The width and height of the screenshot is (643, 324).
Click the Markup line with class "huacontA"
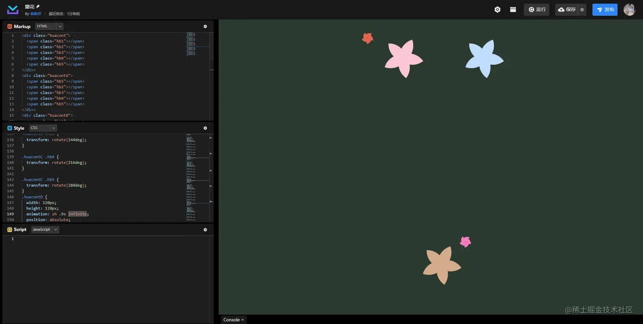(48, 76)
